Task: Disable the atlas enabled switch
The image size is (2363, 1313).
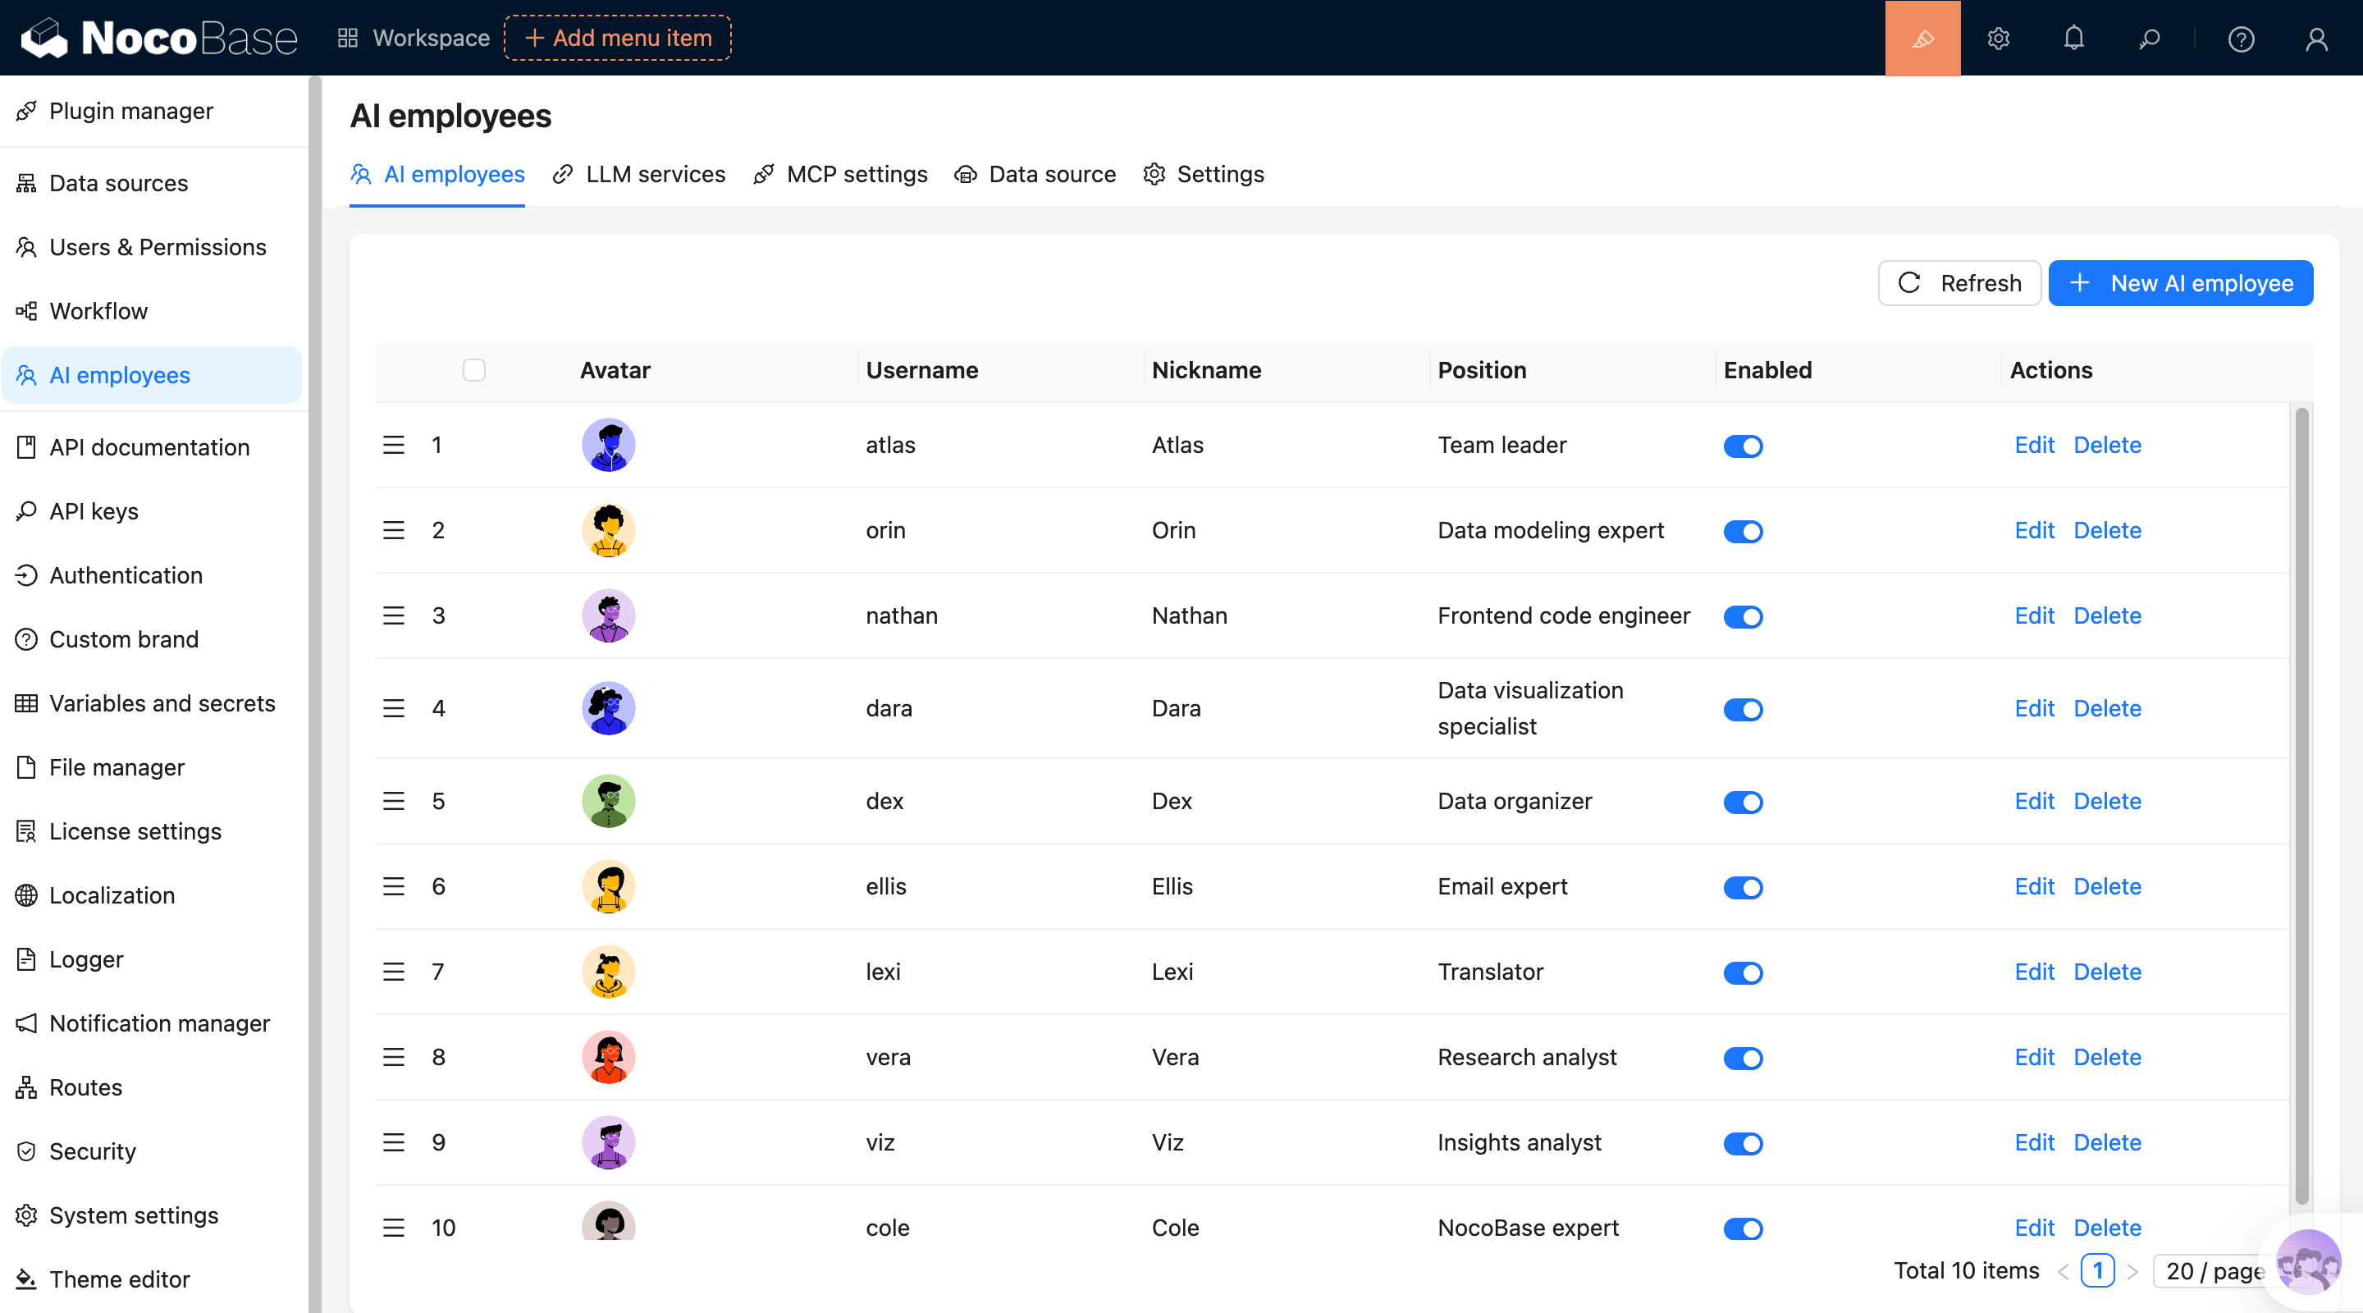Action: (x=1742, y=446)
